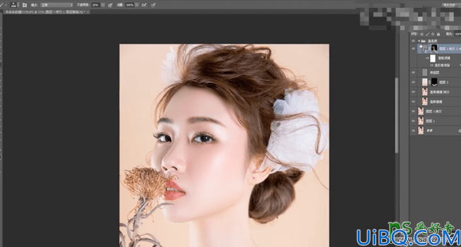This screenshot has width=461, height=247.
Task: Open the flow slider dropdown arrow
Action: [x=137, y=5]
